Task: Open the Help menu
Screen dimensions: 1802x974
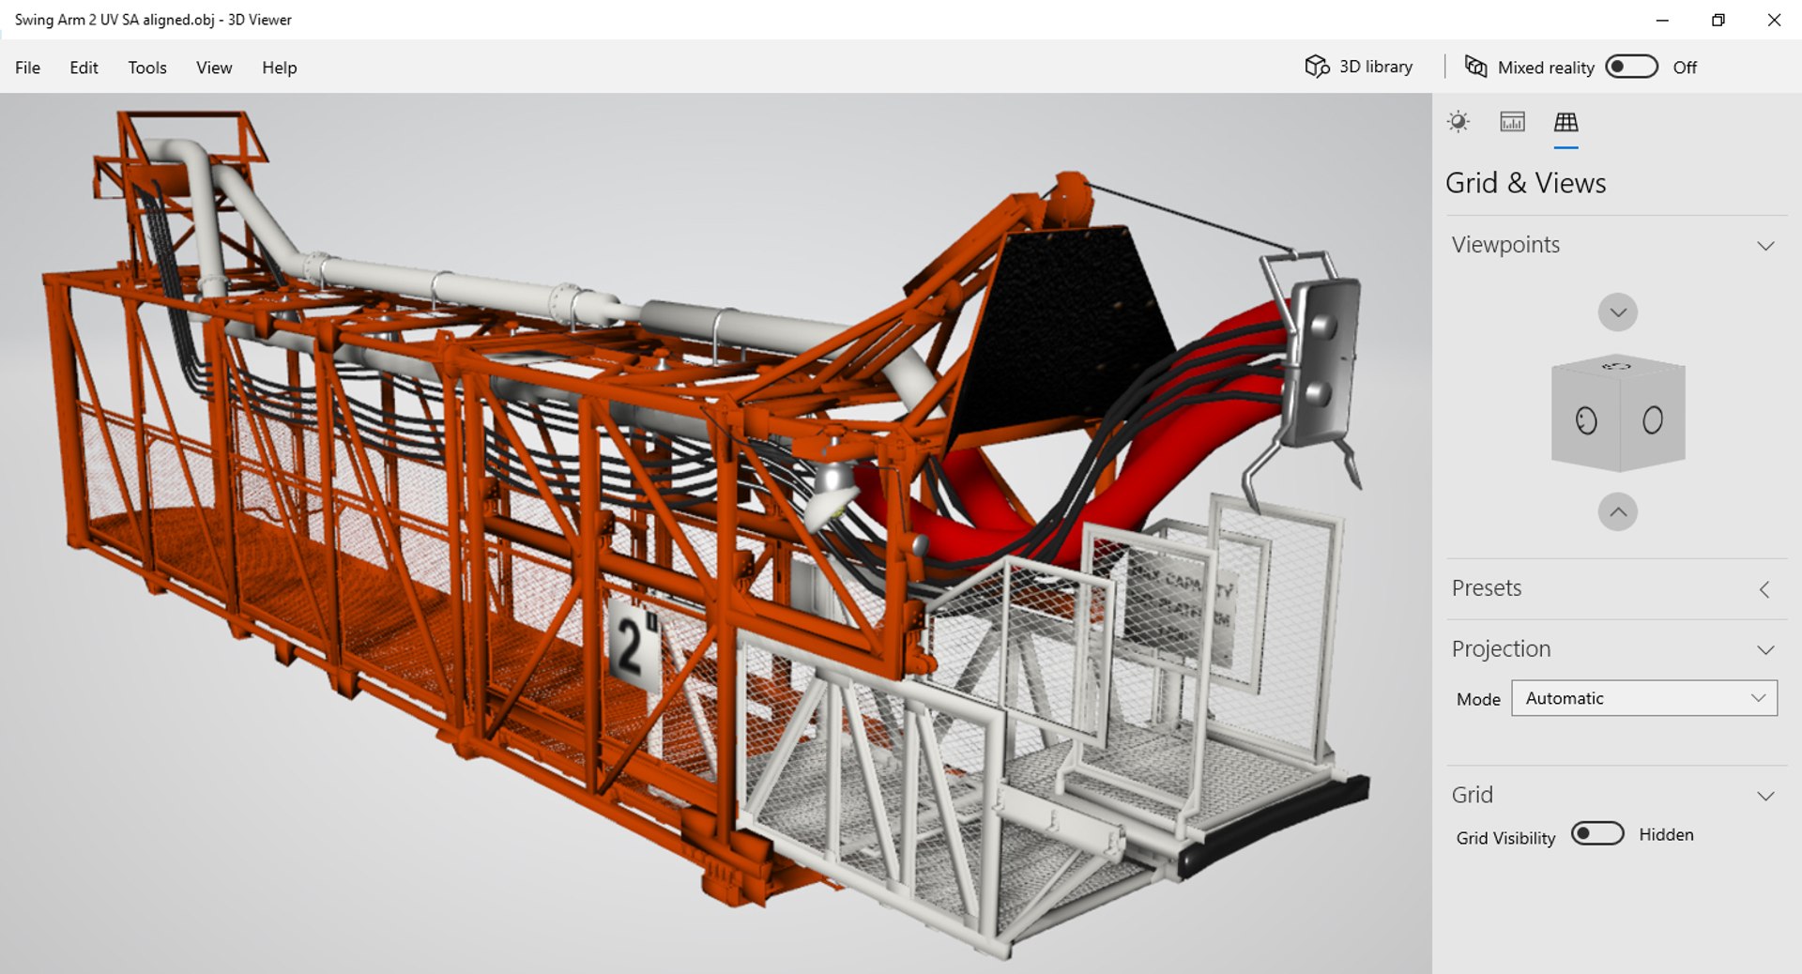Action: (280, 68)
